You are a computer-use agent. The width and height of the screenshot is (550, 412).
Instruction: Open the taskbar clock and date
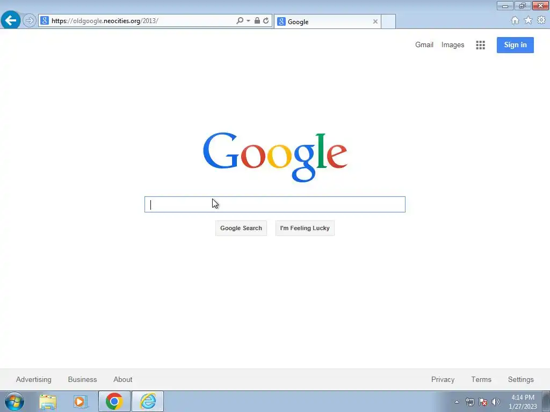click(x=523, y=402)
